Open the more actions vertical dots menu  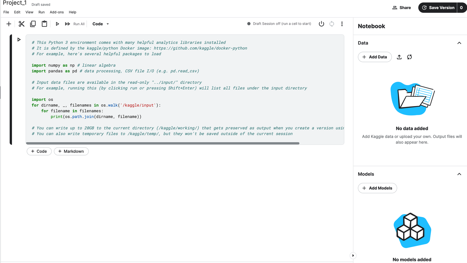tap(342, 24)
